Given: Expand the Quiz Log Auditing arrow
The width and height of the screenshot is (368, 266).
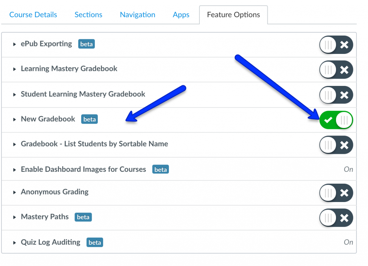Looking at the screenshot, I should click(x=15, y=243).
